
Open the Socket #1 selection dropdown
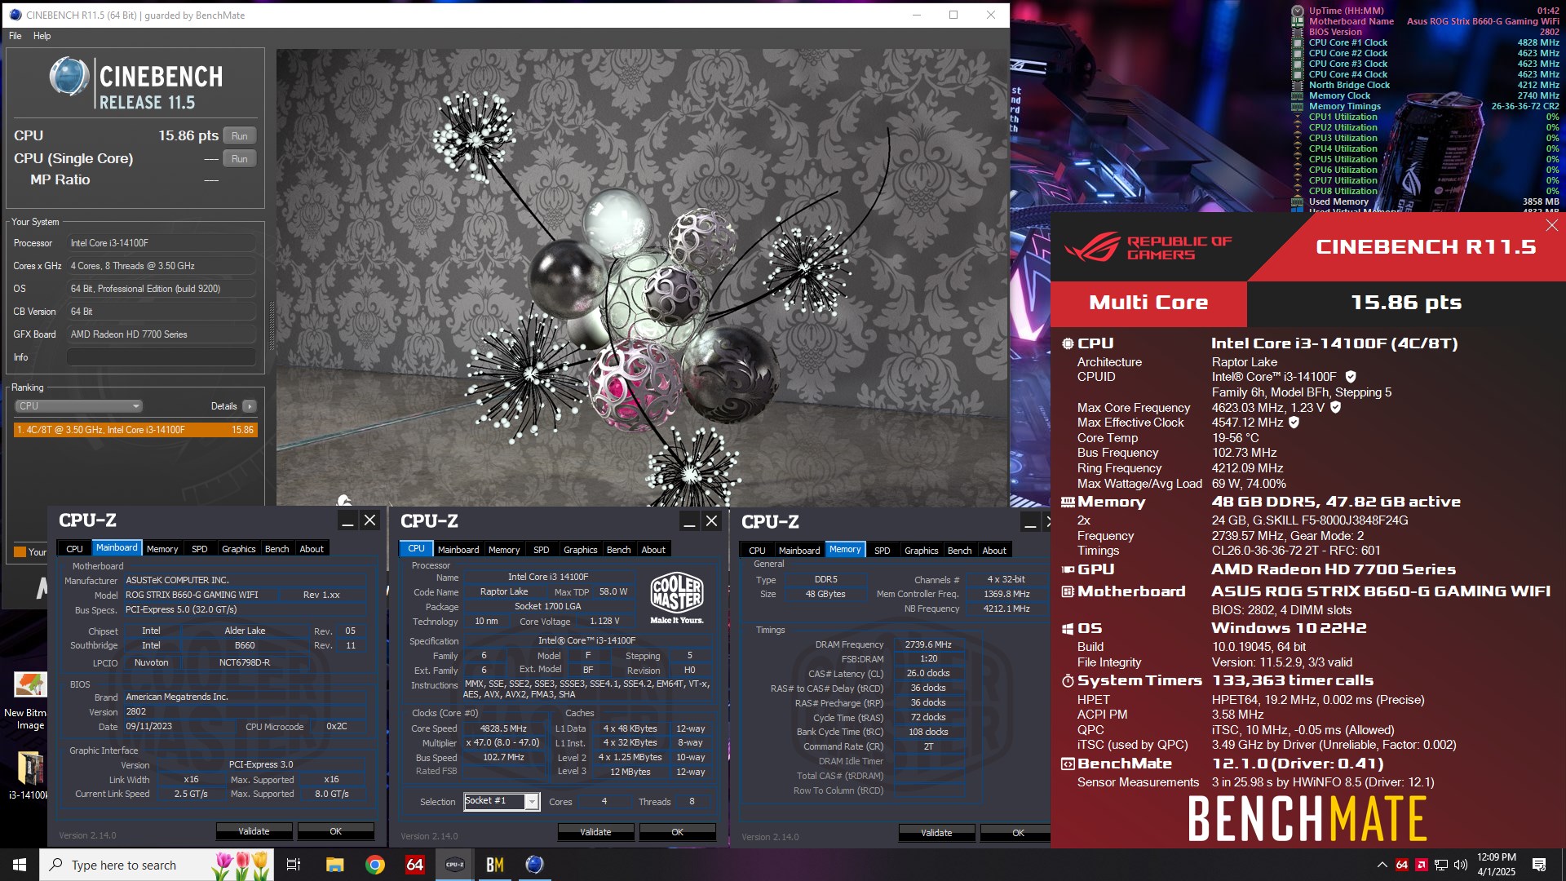[x=502, y=801]
